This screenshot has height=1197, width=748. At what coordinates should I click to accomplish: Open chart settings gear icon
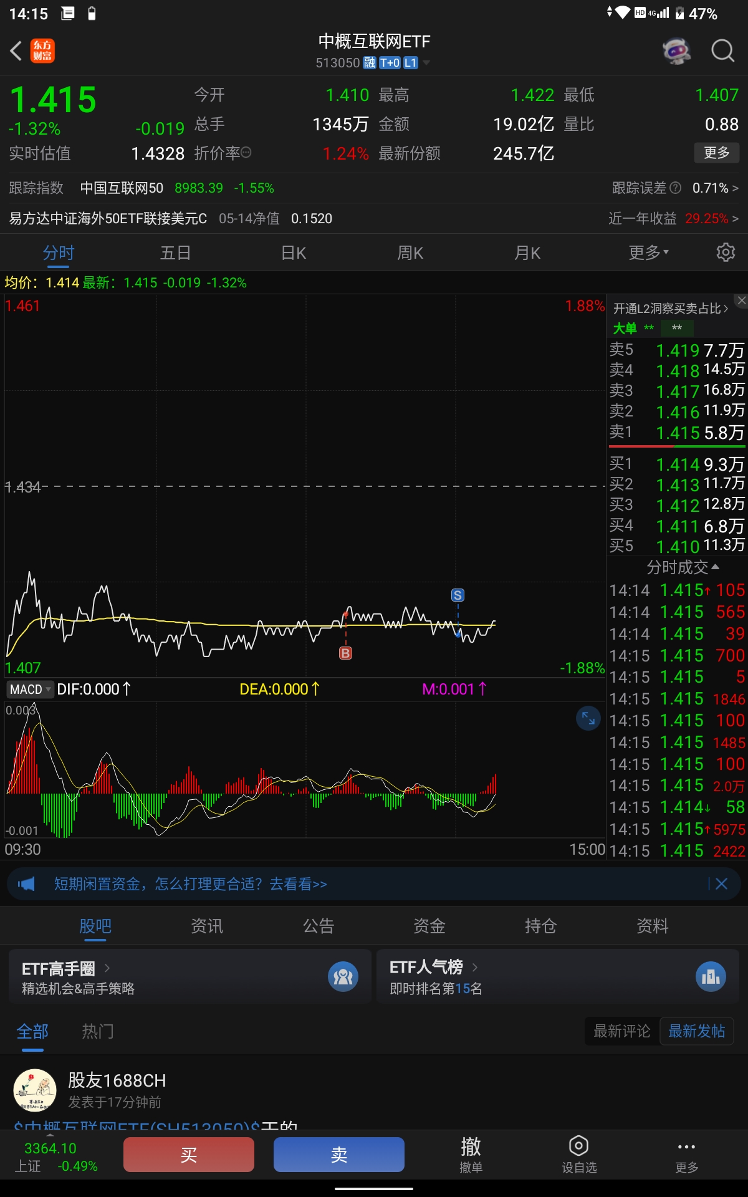(726, 252)
